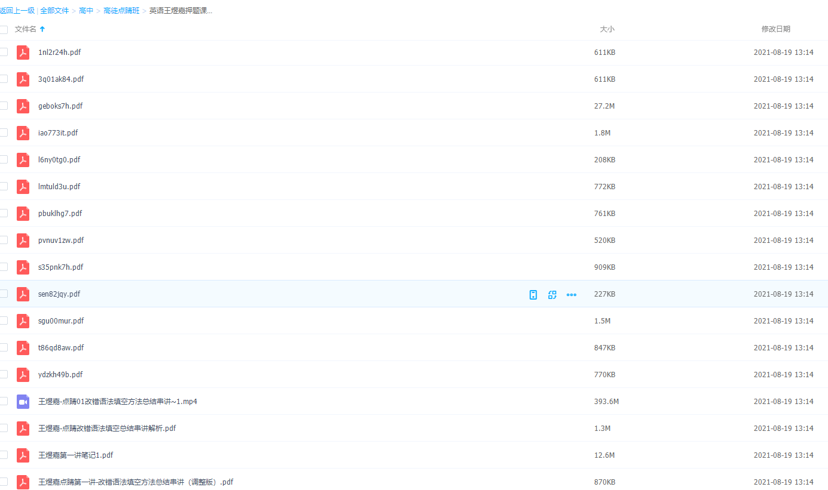Click the 返回上一级 link

click(x=17, y=11)
